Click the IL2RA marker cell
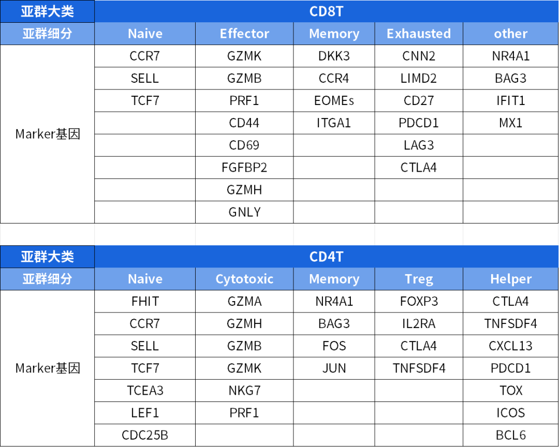This screenshot has width=559, height=447. (419, 323)
